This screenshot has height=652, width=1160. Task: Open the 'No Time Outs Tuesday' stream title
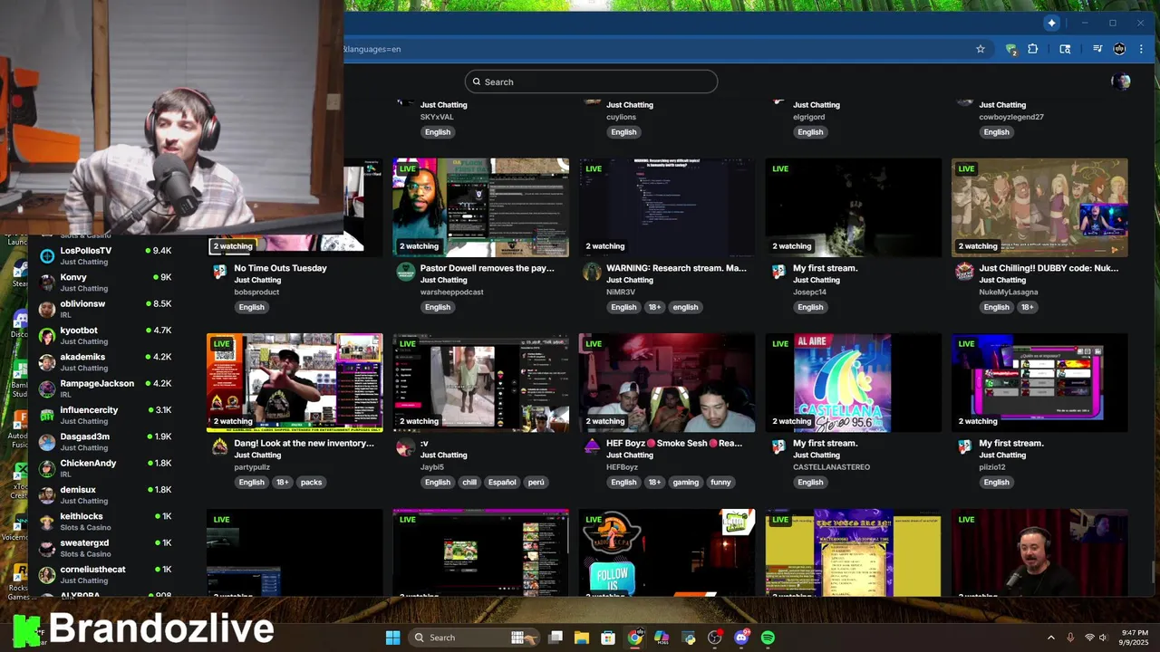click(280, 268)
